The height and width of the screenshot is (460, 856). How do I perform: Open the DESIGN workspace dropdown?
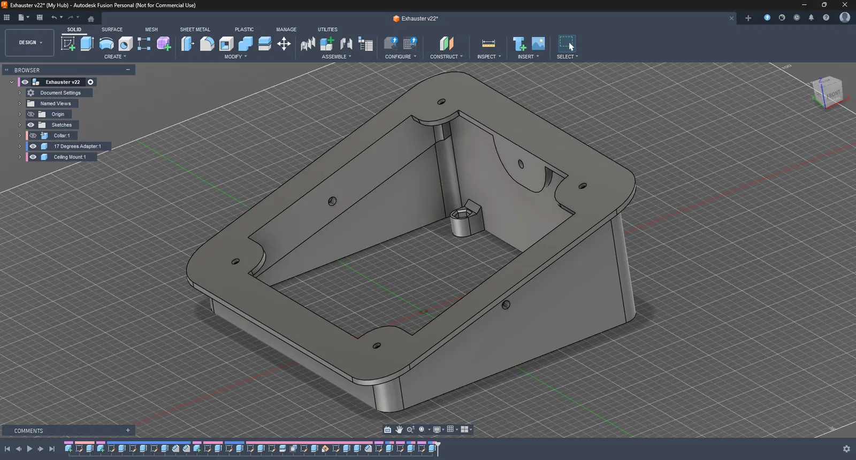(30, 43)
